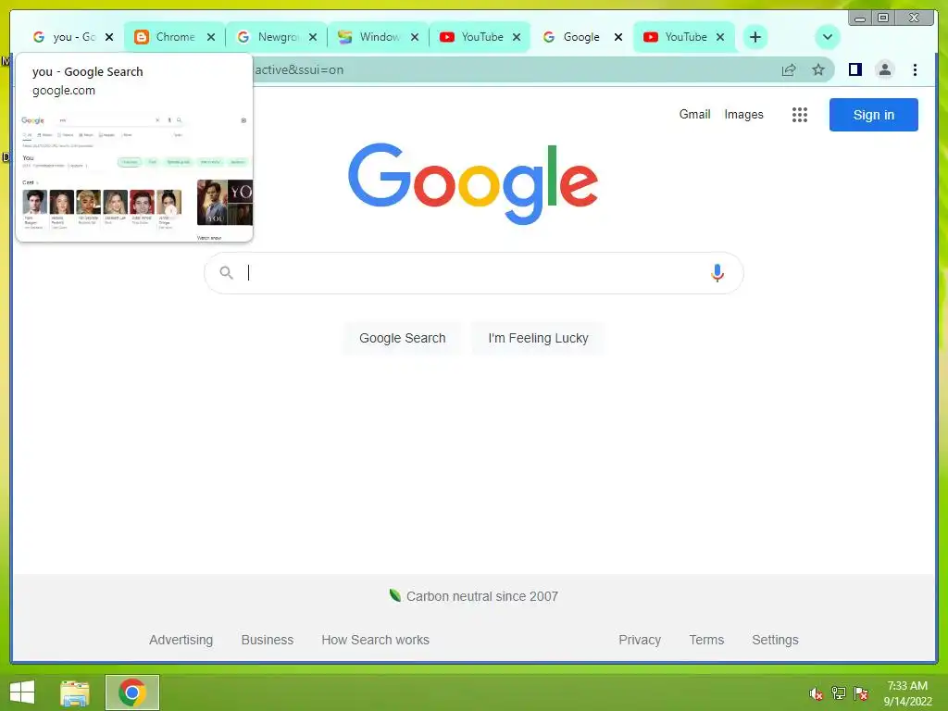Open the Images link
This screenshot has height=711, width=948.
click(x=743, y=114)
